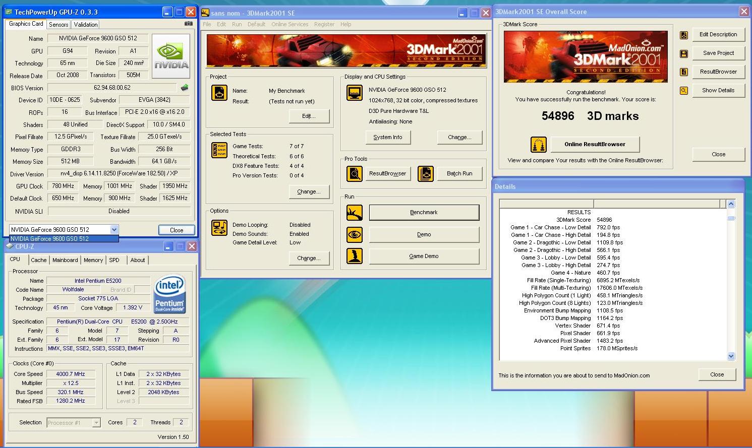Select NVIDIA GeForce 9600 GSO 512 list entry
Image resolution: width=752 pixels, height=448 pixels.
64,239
